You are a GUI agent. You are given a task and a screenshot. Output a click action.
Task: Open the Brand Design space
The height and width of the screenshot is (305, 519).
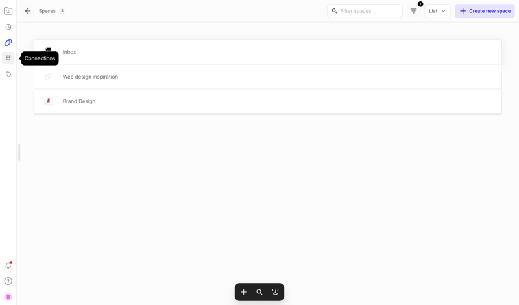point(79,101)
